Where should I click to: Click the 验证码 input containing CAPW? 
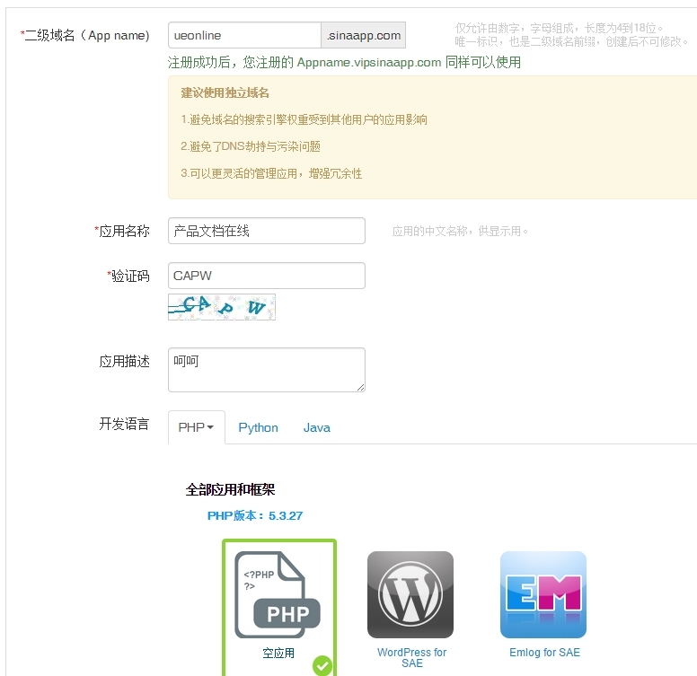[x=267, y=276]
